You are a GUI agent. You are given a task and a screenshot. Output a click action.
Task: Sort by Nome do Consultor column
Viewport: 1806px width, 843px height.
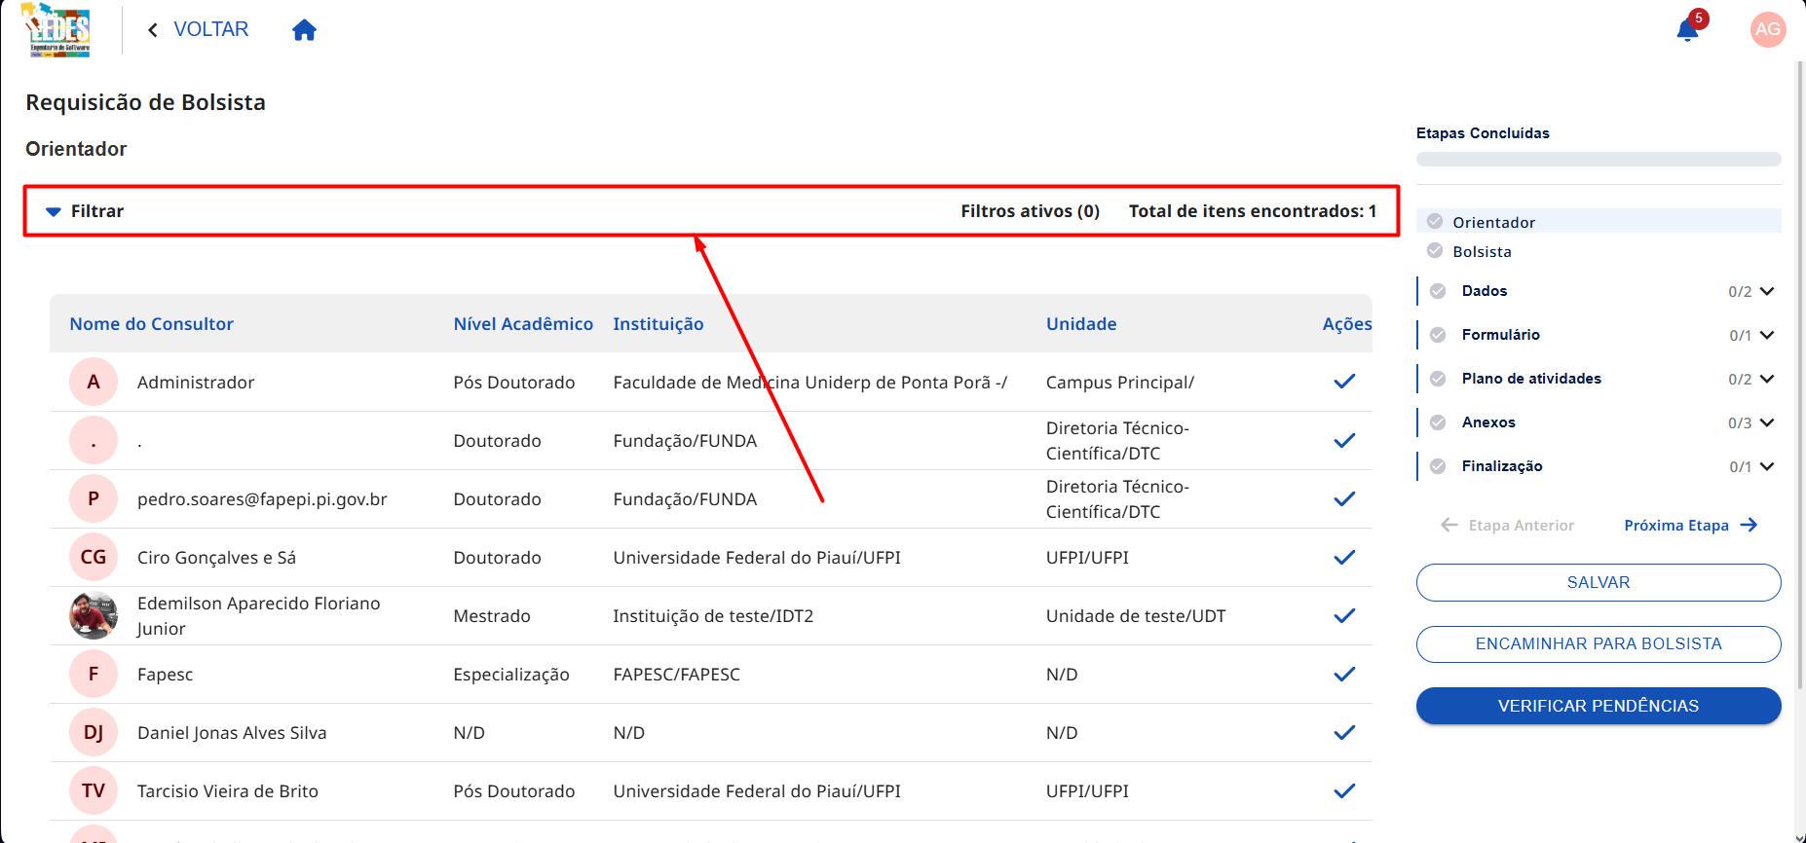151,324
